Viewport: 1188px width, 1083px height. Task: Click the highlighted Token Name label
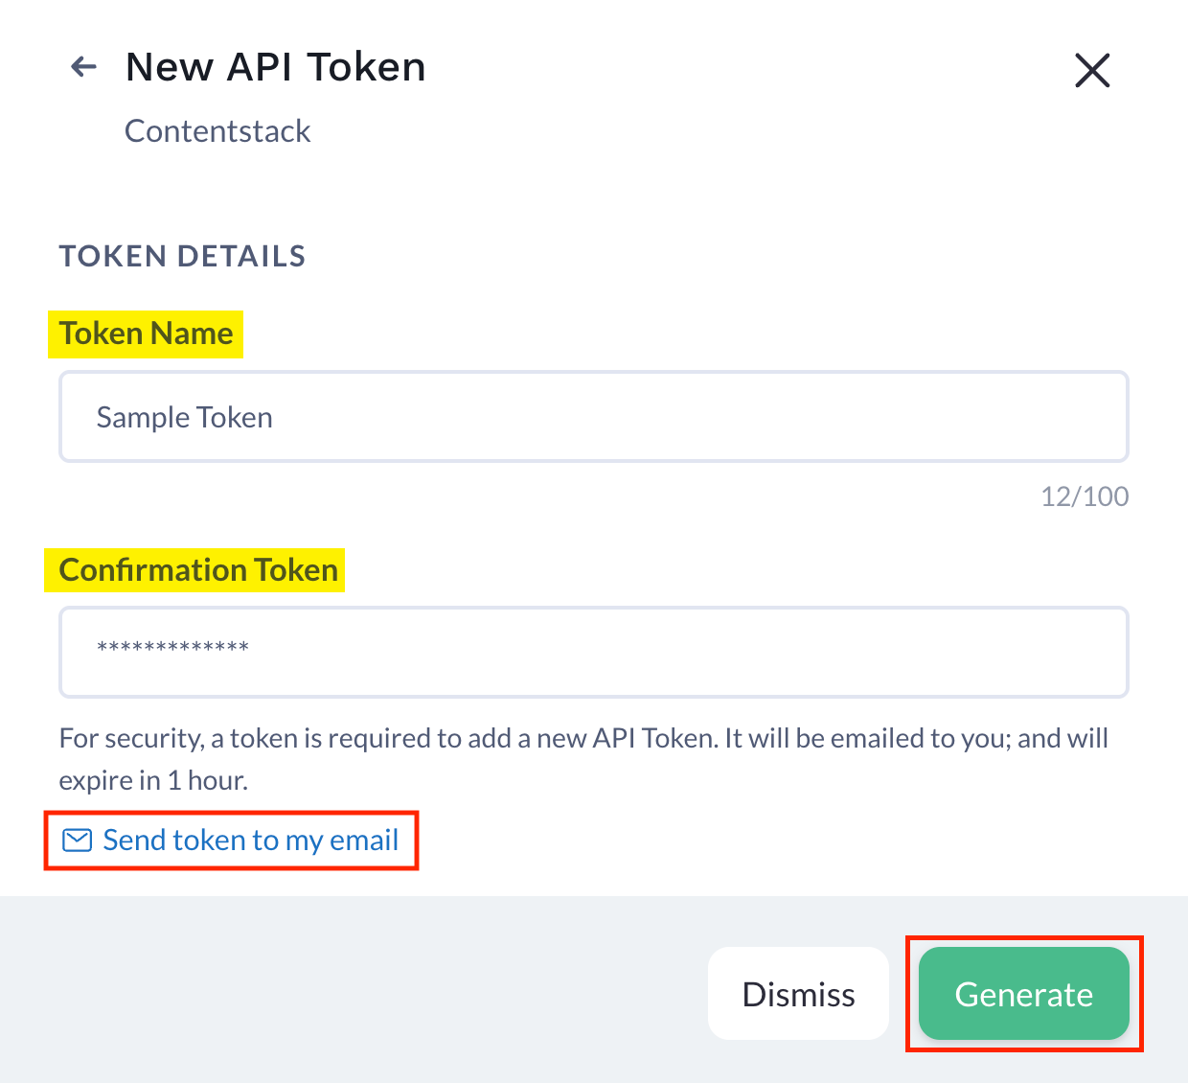[x=146, y=334]
